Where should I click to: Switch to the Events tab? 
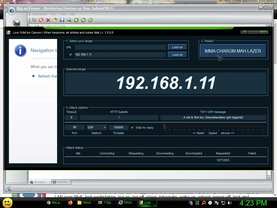click(x=61, y=182)
